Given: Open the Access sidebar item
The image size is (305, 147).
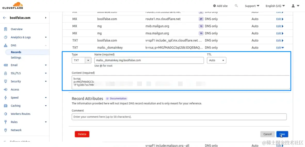Looking at the screenshot, I should [x=15, y=90].
